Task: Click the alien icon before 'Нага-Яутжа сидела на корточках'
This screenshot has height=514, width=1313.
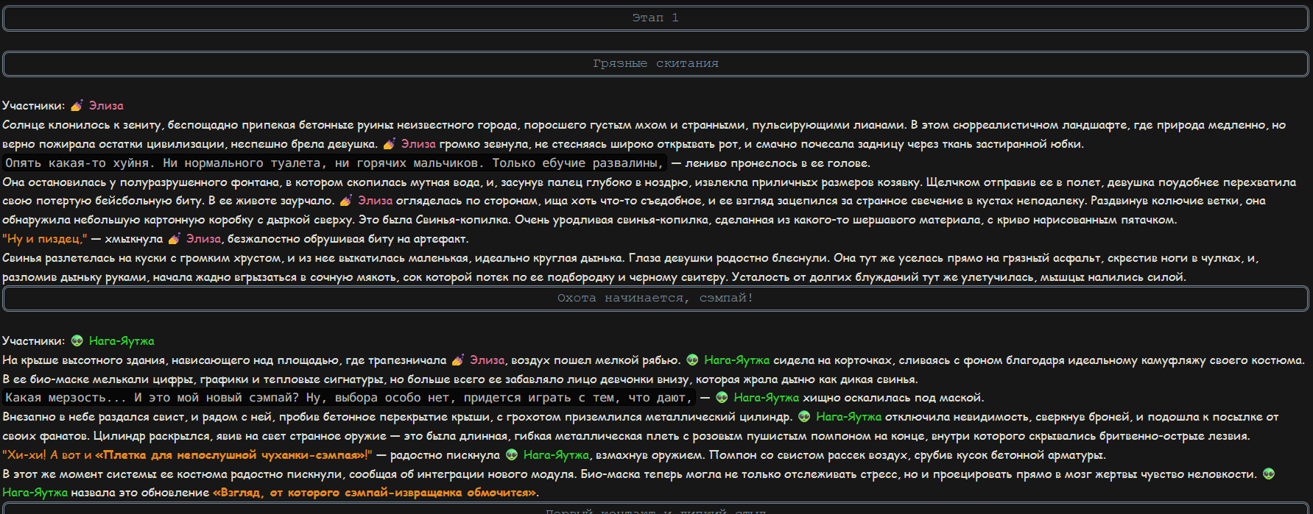Action: tap(692, 360)
